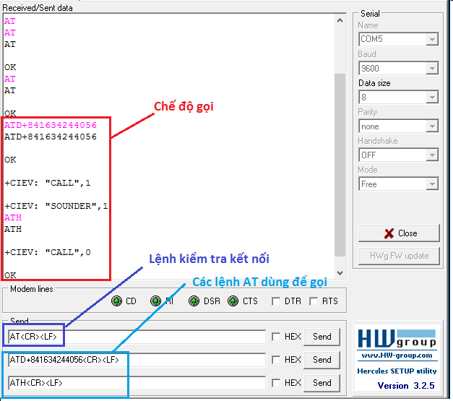Open the Mode dropdown set to Free

point(432,184)
